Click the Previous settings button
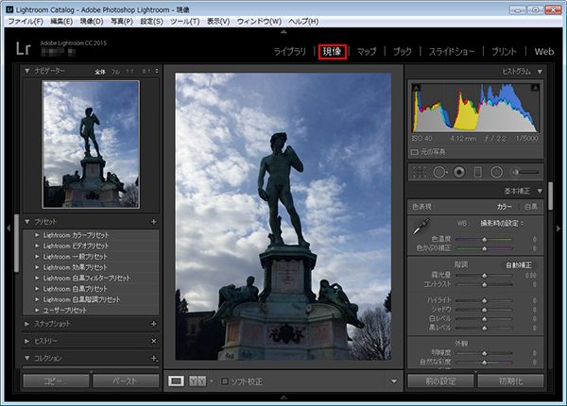The image size is (567, 406). point(440,381)
